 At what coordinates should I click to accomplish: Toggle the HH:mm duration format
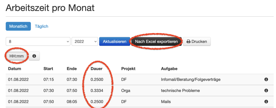17,56
